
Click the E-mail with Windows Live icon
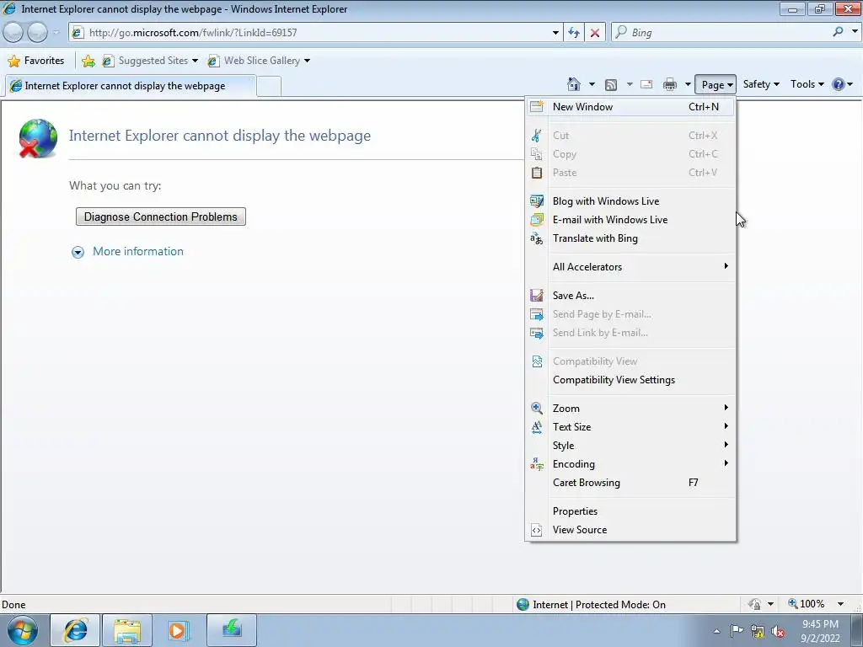(x=537, y=220)
